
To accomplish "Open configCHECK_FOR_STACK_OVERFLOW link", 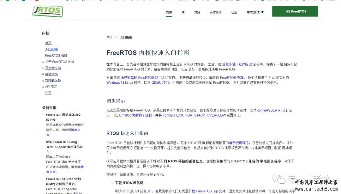I will pyautogui.click(x=194, y=115).
